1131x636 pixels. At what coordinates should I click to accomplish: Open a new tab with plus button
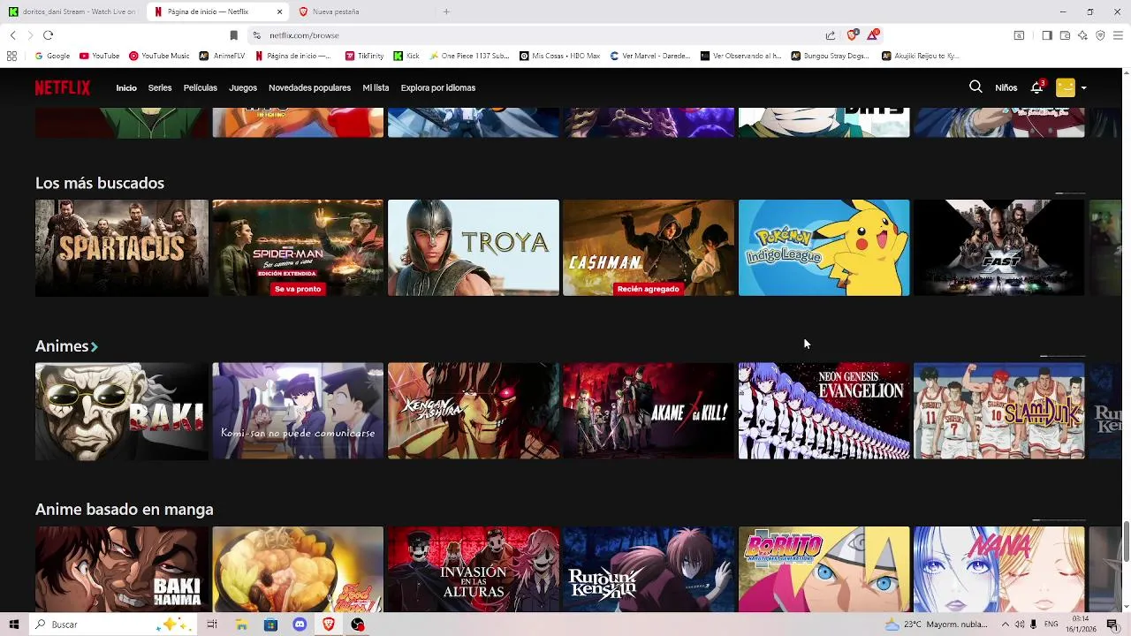click(446, 11)
